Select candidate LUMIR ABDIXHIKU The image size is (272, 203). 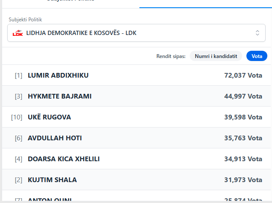(58, 75)
